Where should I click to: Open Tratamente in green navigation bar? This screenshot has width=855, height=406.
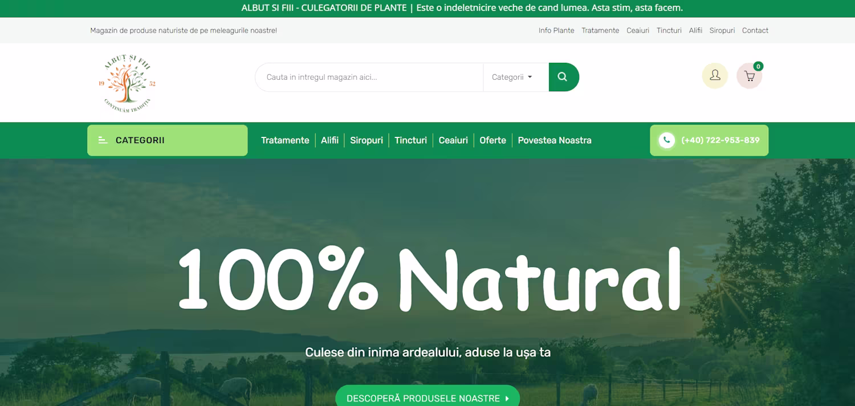285,140
